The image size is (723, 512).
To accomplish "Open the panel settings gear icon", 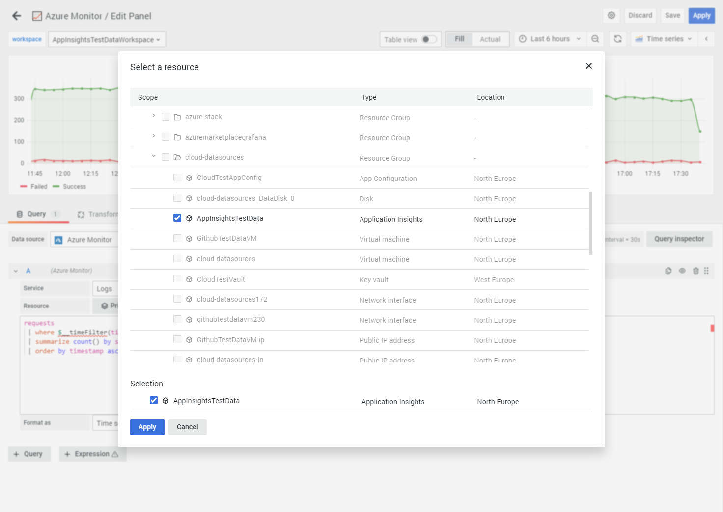I will pyautogui.click(x=611, y=15).
